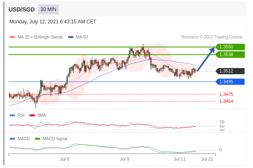This screenshot has width=253, height=168.
Task: Click the Jul 9 date axis label
Action: click(x=125, y=159)
